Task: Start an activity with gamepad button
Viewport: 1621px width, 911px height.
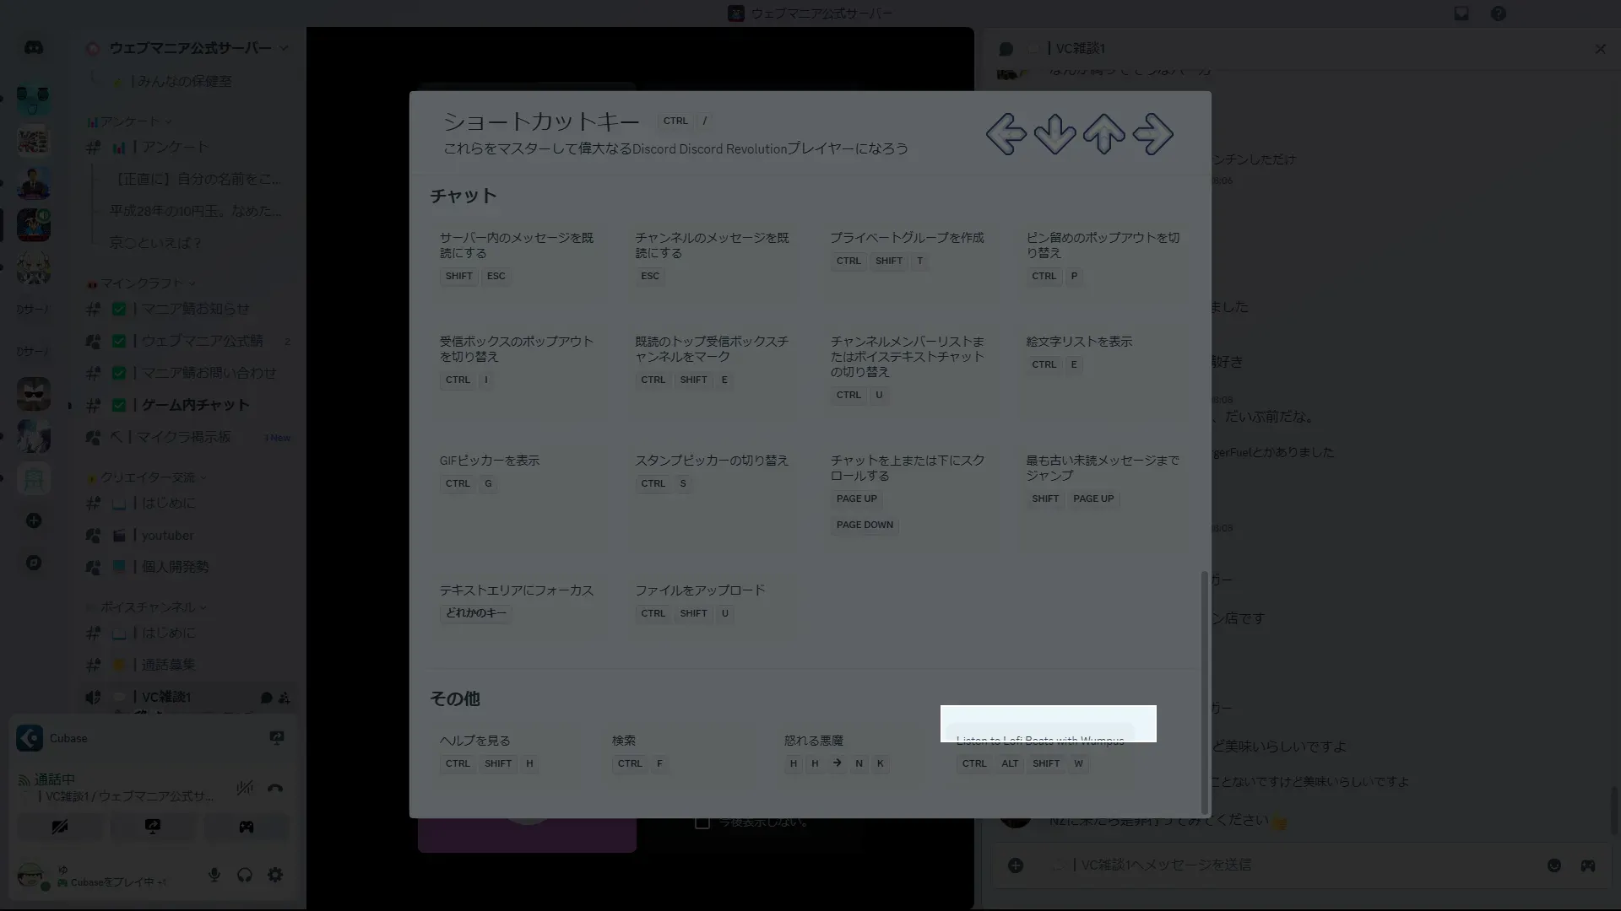Action: 246,827
